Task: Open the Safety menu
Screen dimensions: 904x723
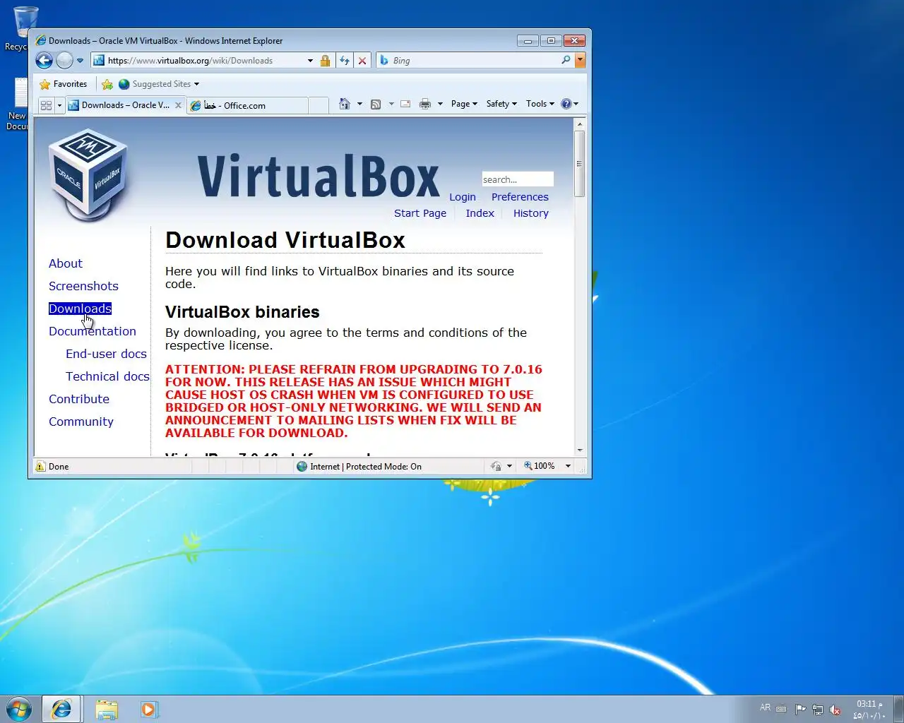Action: point(501,104)
